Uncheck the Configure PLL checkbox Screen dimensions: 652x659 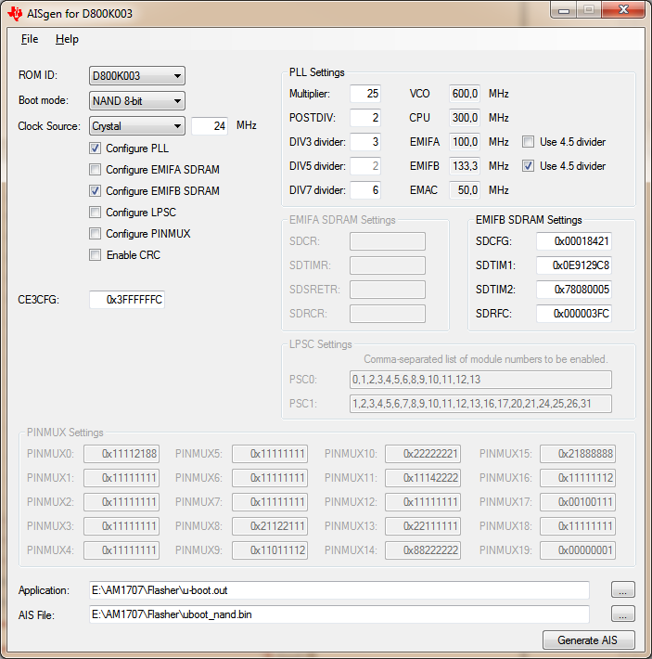(96, 149)
